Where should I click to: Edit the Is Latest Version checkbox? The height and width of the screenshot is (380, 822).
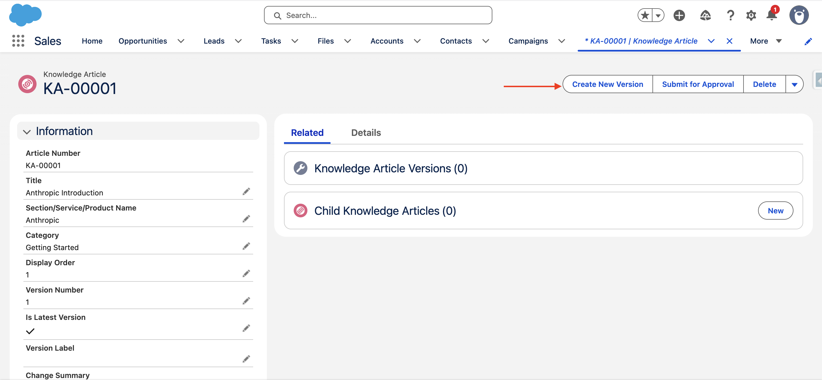pos(246,328)
